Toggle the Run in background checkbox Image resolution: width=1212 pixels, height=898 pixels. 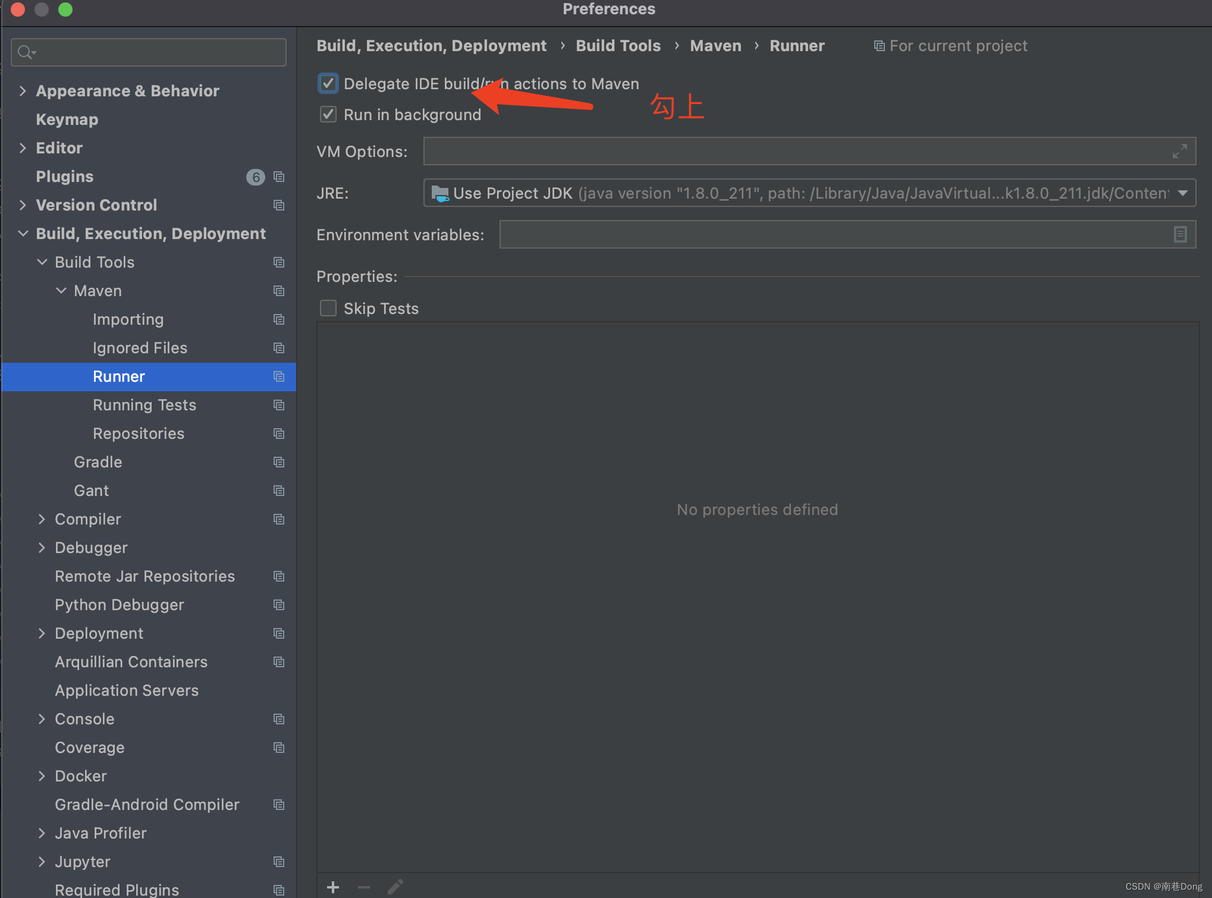pos(328,115)
